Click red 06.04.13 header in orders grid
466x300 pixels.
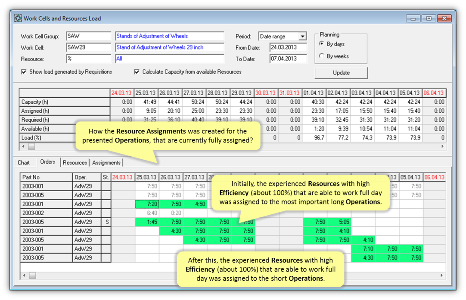[x=435, y=177]
